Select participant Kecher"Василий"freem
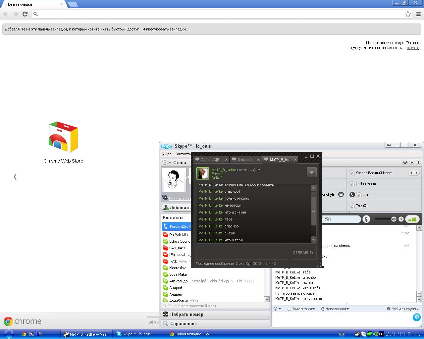The width and height of the screenshot is (424, 339). [x=374, y=173]
